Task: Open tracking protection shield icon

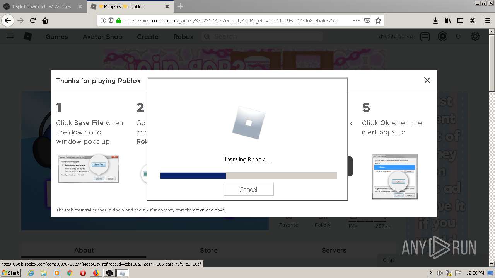Action: pyautogui.click(x=111, y=20)
